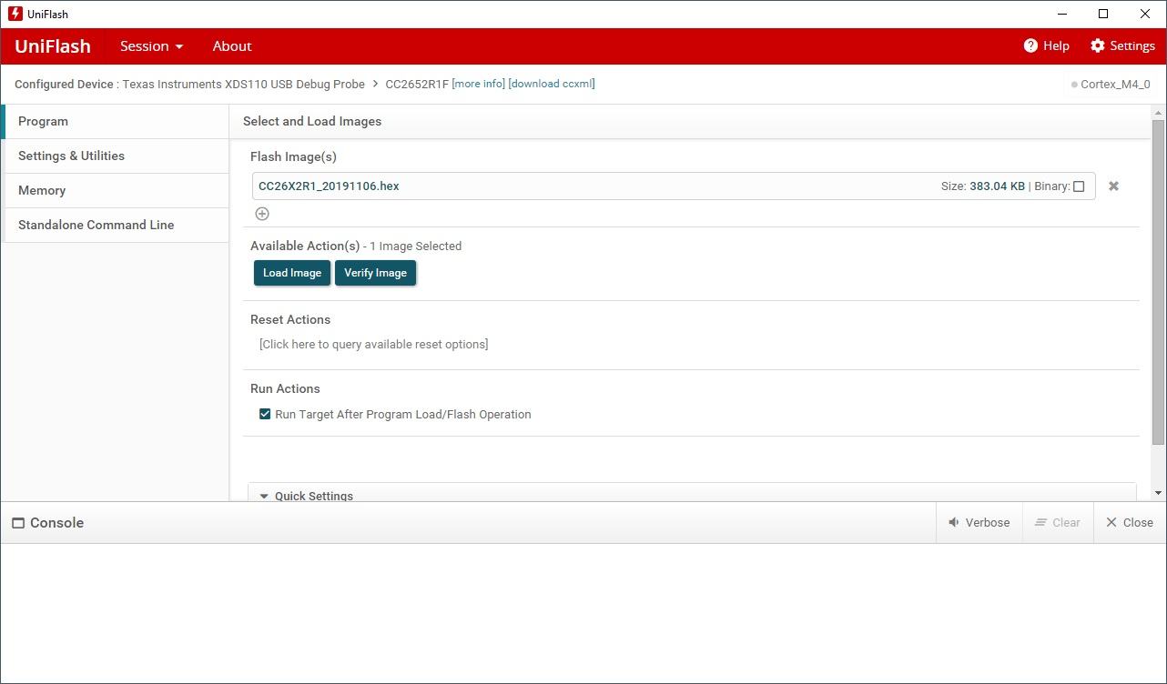Click the Flash Image(s) heading
1167x684 pixels.
293,157
